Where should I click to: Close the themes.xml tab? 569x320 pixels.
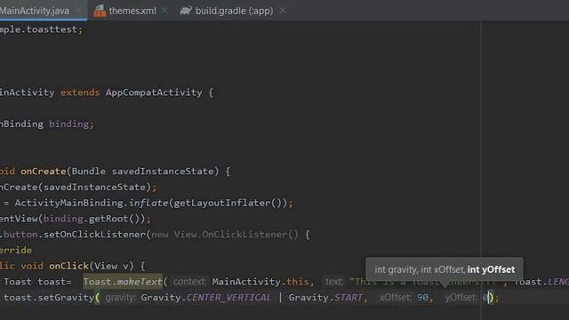point(164,11)
